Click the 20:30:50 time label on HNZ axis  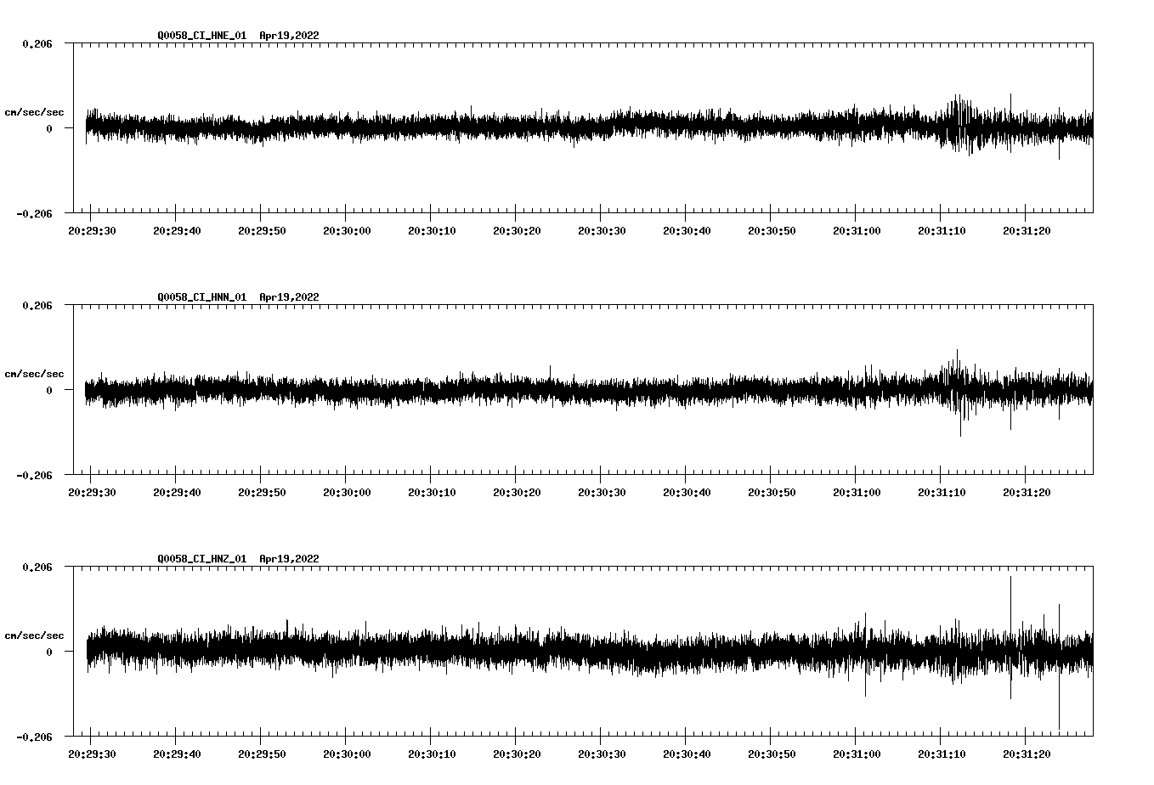[x=772, y=754]
